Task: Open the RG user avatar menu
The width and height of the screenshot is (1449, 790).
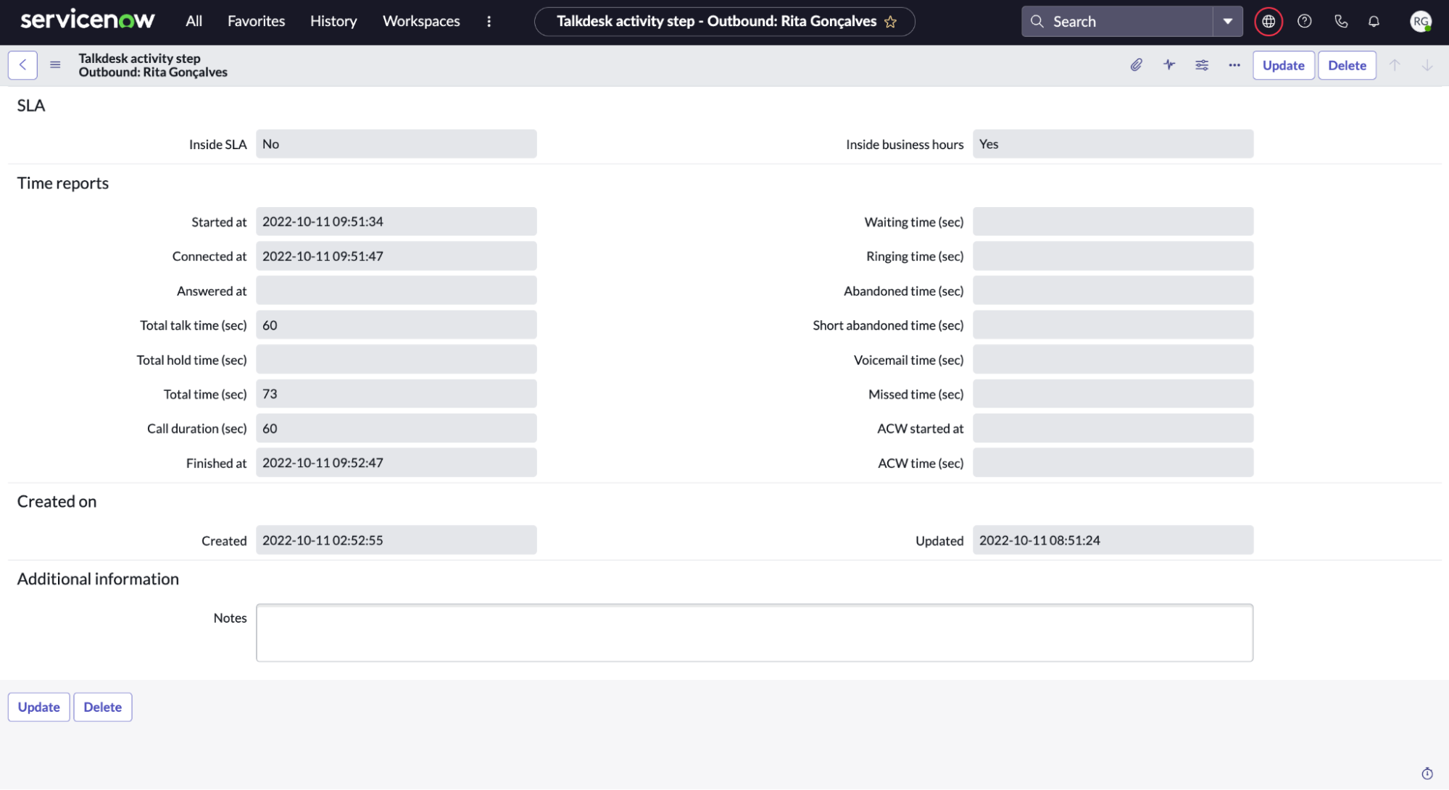Action: (x=1420, y=21)
